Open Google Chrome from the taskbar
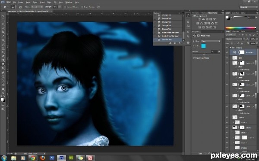The width and height of the screenshot is (259, 161). click(x=33, y=158)
